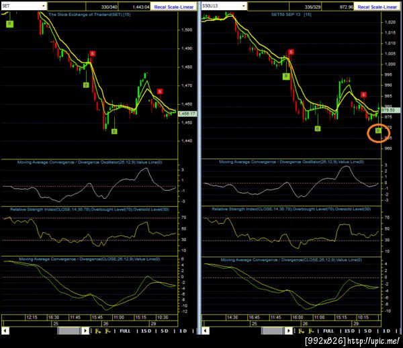Image resolution: width=403 pixels, height=348 pixels.
Task: Click date 25 on the S50U13 date axis
Action: point(254,324)
